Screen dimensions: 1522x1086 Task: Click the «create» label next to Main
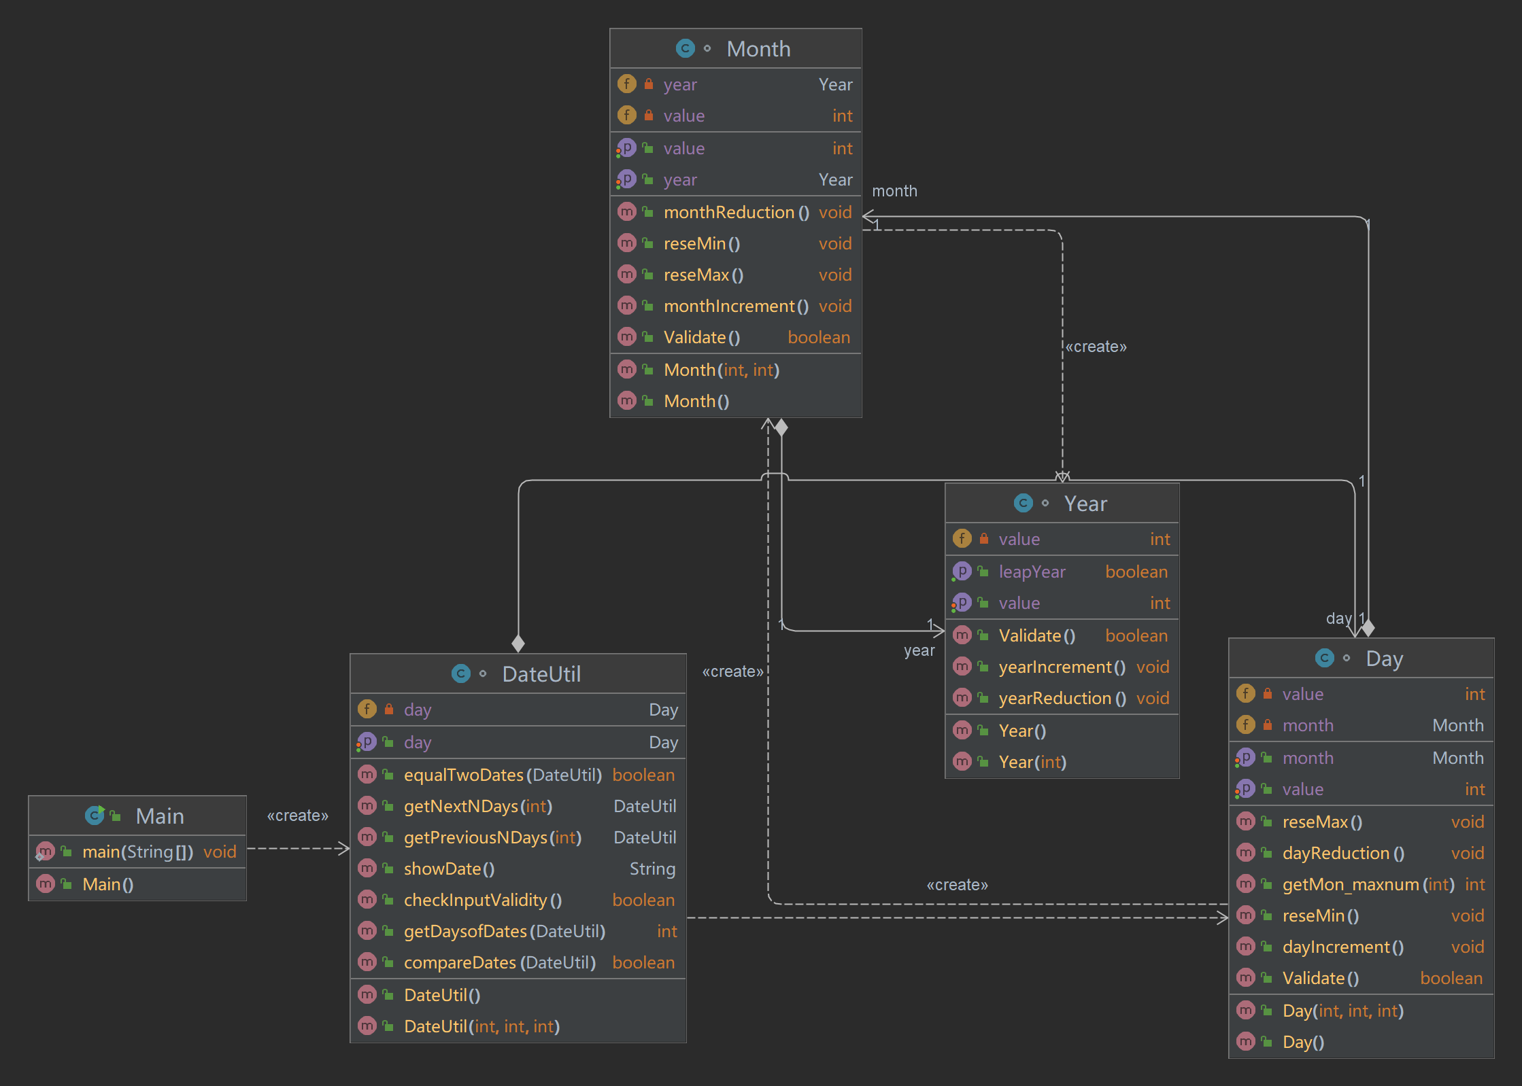(x=297, y=816)
